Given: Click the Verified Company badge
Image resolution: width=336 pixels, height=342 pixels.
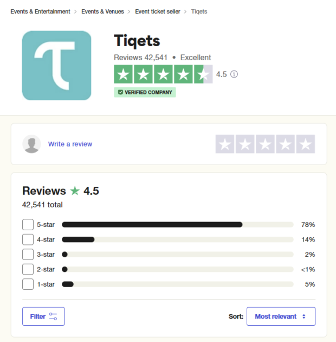Looking at the screenshot, I should (x=145, y=92).
